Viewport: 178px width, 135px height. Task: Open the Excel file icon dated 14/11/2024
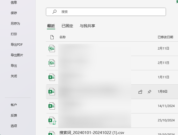coord(52,106)
